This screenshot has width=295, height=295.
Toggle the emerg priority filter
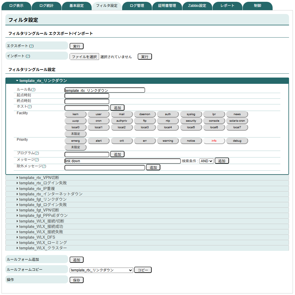coord(75,140)
